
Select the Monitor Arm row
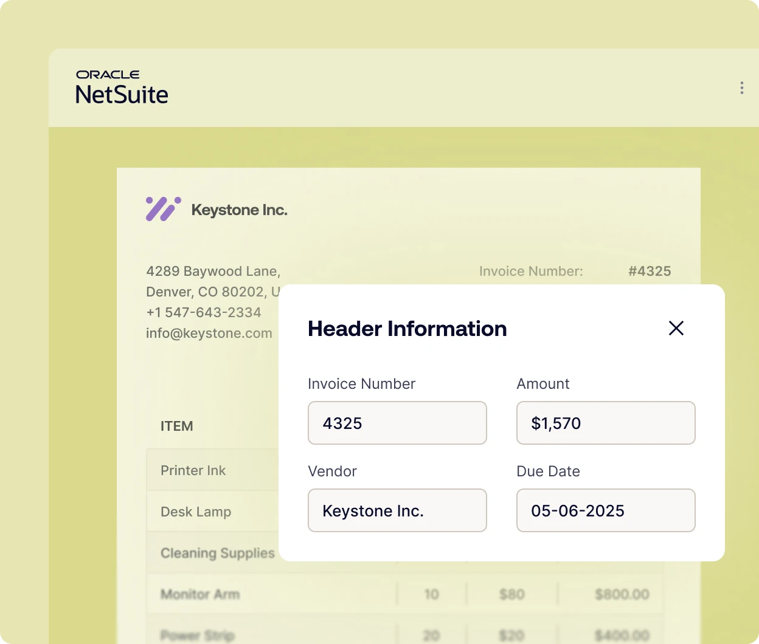200,594
